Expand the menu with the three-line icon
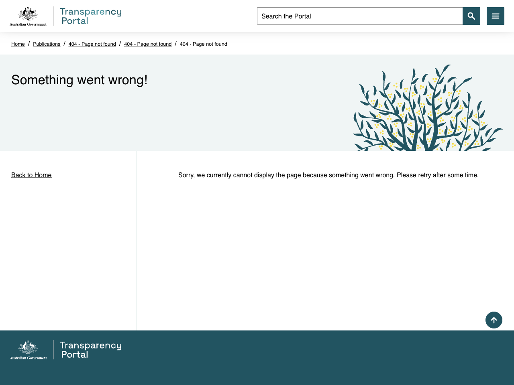 pyautogui.click(x=495, y=16)
